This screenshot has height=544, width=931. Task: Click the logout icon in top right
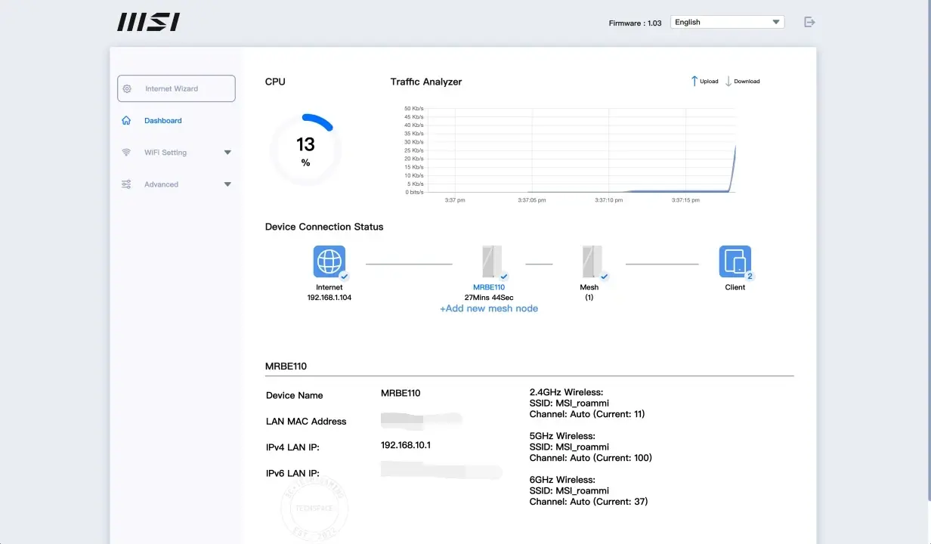pos(809,22)
